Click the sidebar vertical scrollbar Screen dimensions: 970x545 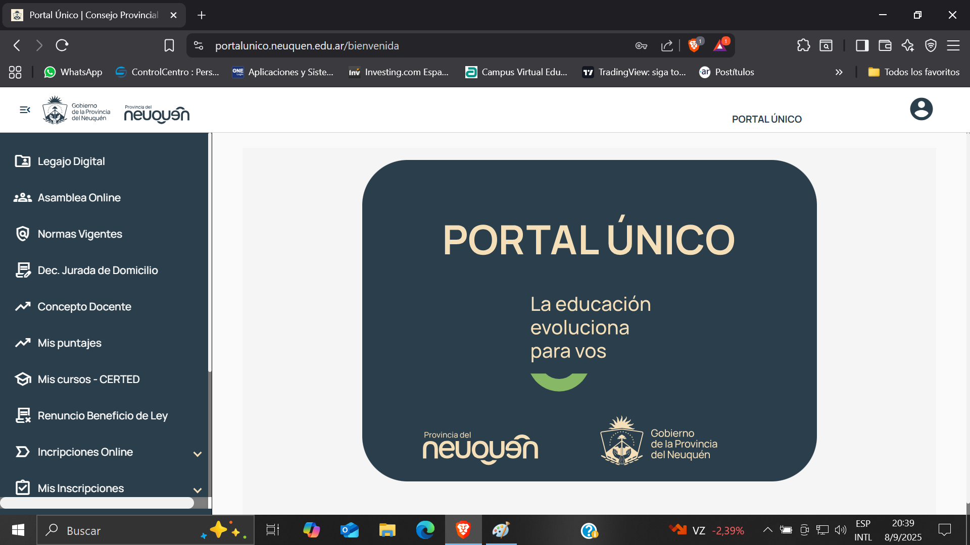pyautogui.click(x=210, y=252)
